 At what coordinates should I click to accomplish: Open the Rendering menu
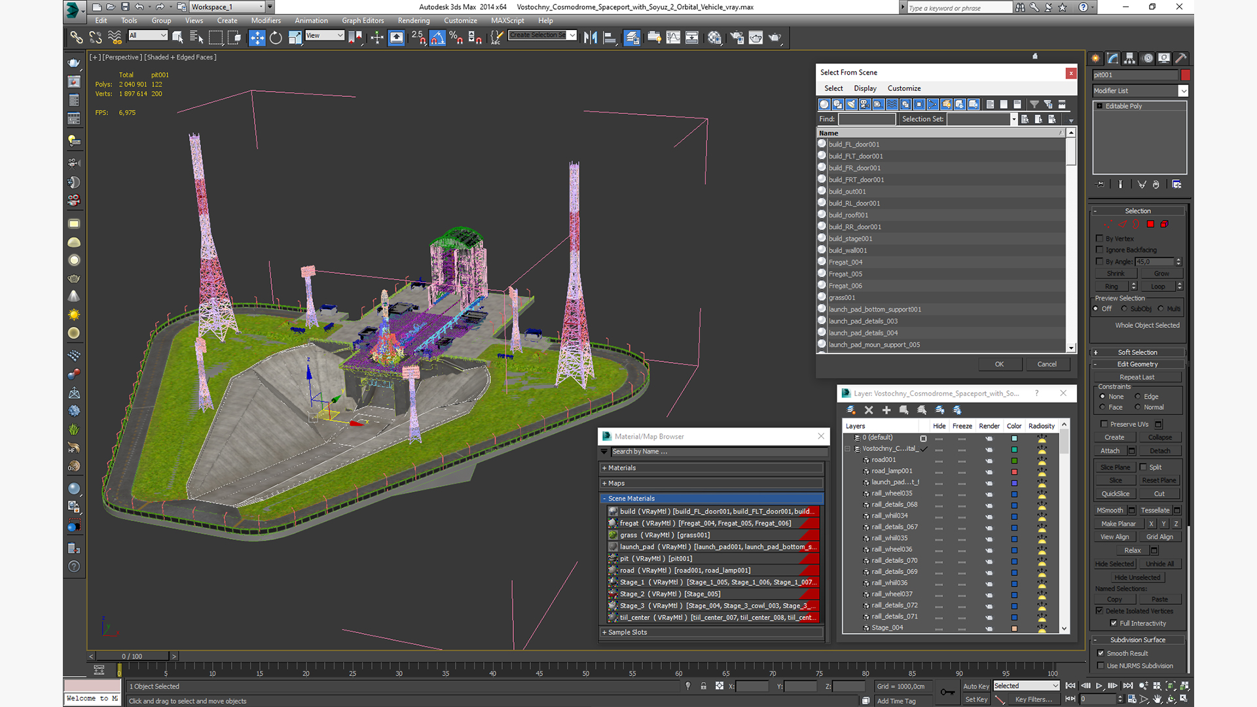(x=414, y=20)
